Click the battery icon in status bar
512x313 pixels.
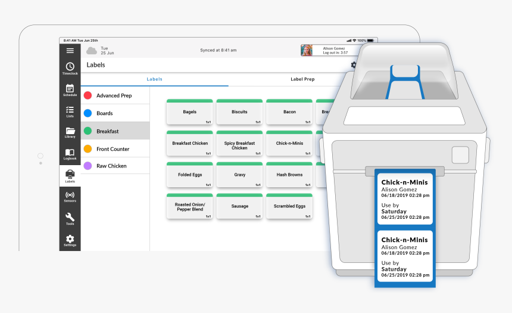pos(370,41)
